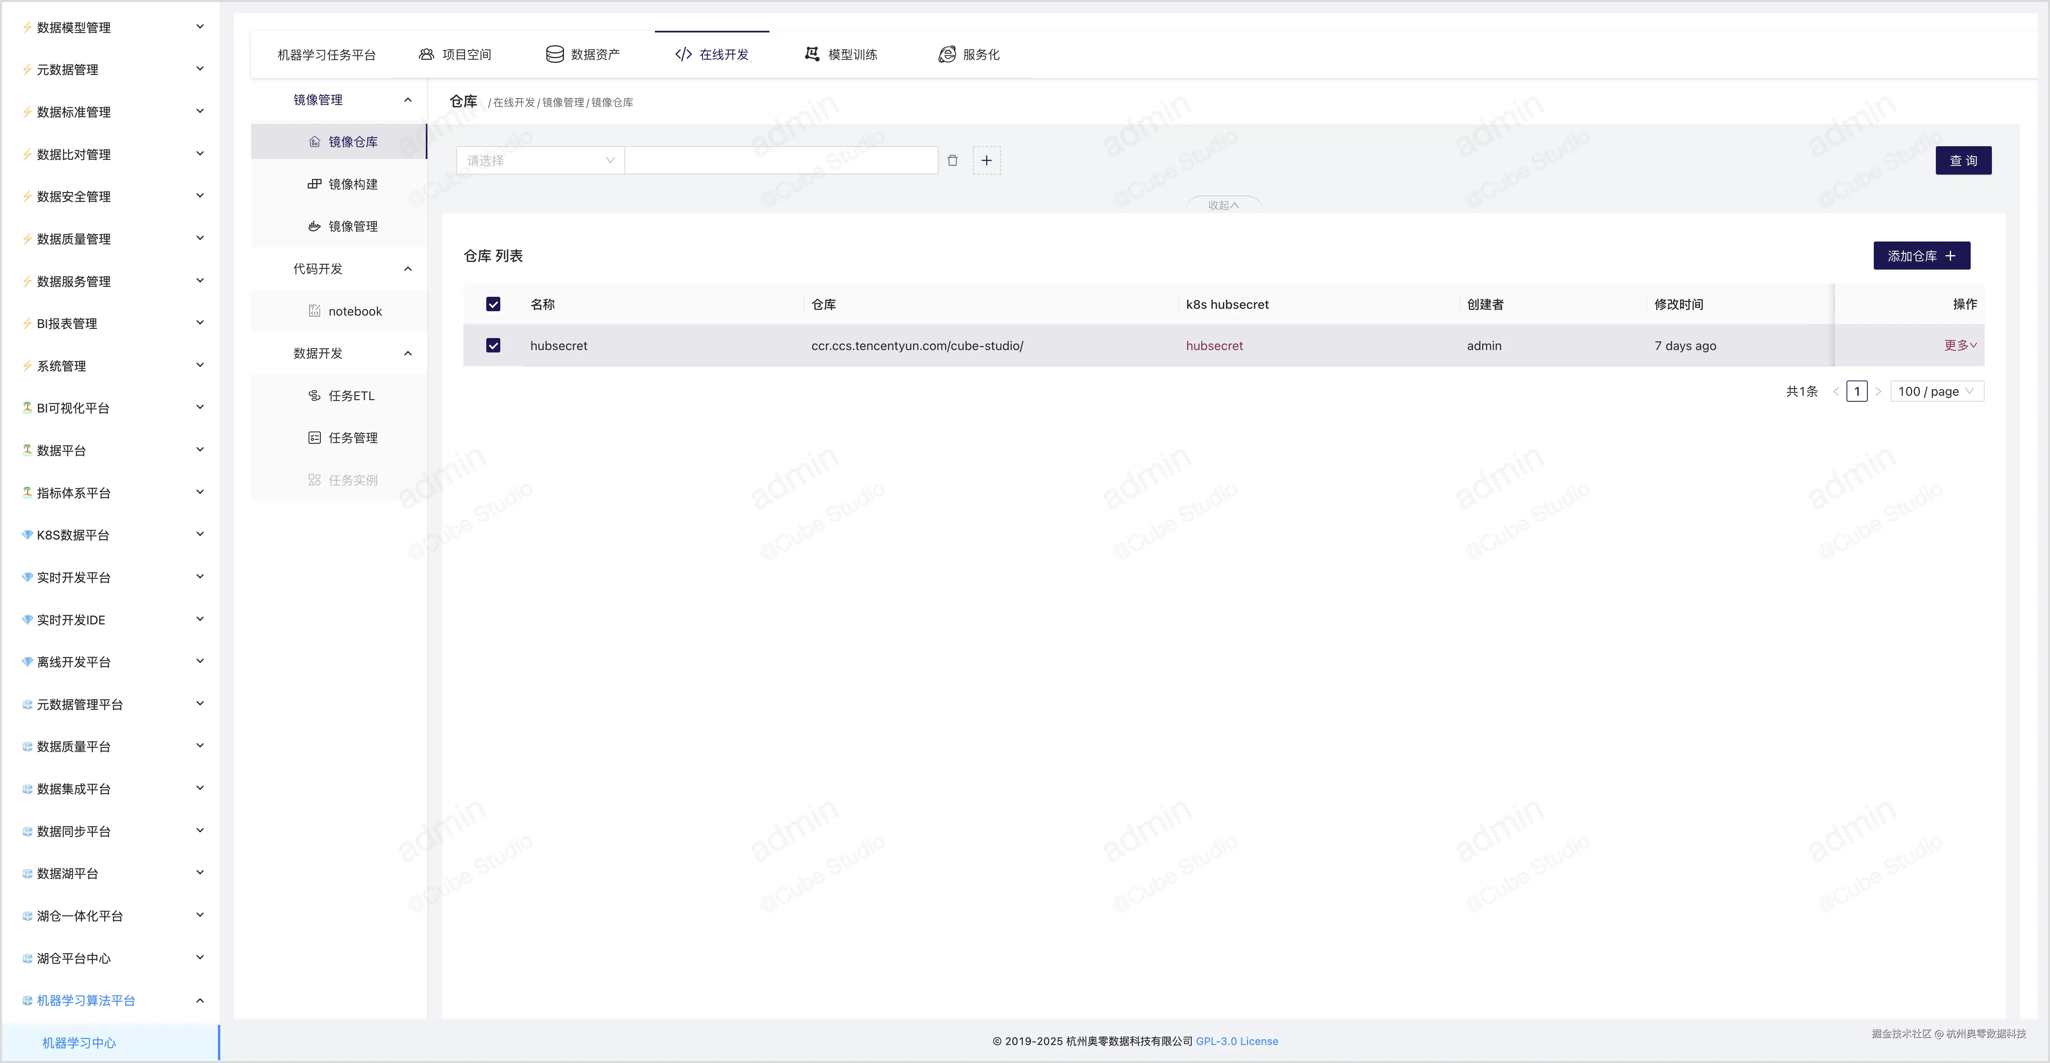Open the 请选择 filter dropdown
The width and height of the screenshot is (2050, 1063).
click(540, 161)
